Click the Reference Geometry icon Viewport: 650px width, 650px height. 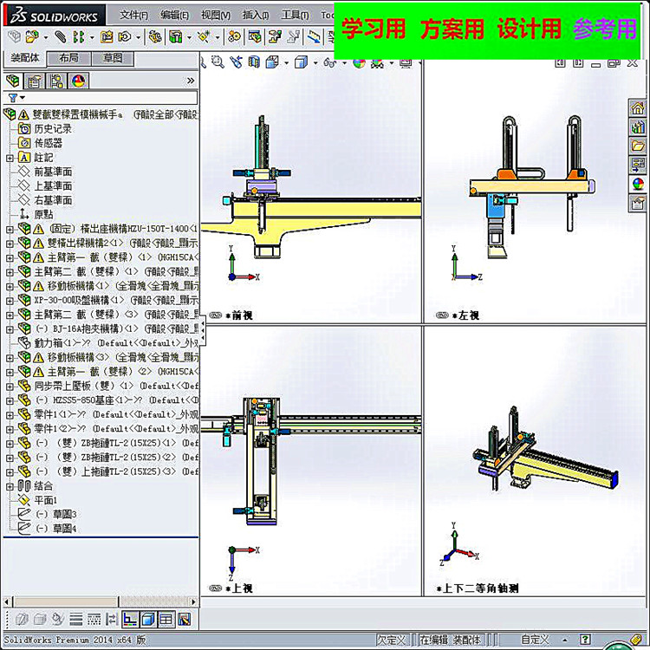(x=204, y=37)
